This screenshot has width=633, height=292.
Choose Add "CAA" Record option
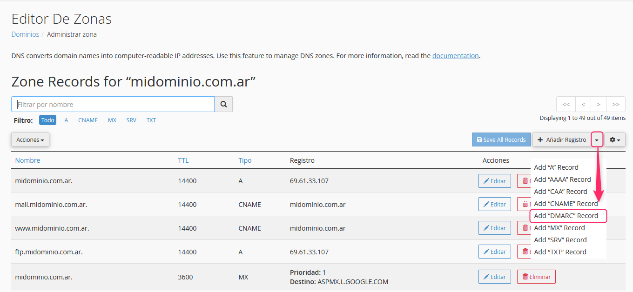tap(560, 192)
